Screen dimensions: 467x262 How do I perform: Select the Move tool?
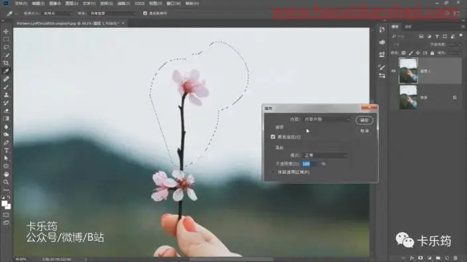pyautogui.click(x=6, y=32)
